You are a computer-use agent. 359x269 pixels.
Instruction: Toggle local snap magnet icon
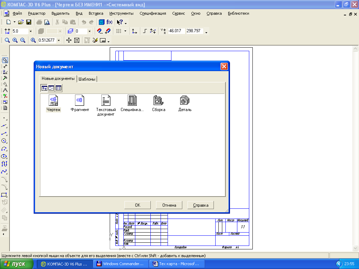pyautogui.click(x=108, y=31)
